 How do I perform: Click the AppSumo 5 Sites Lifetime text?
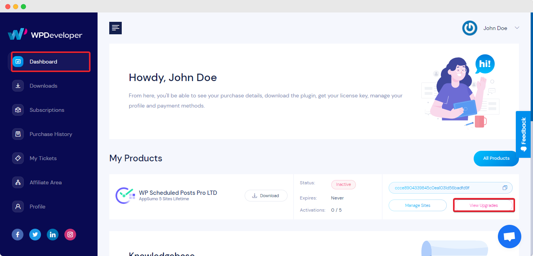point(164,199)
